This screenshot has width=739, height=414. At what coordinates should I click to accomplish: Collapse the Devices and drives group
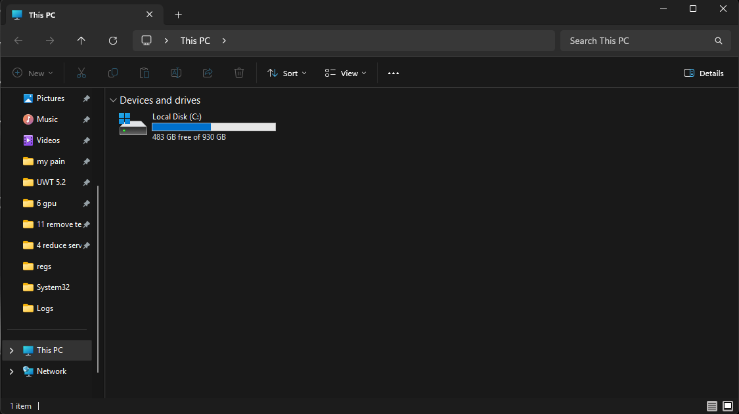113,100
